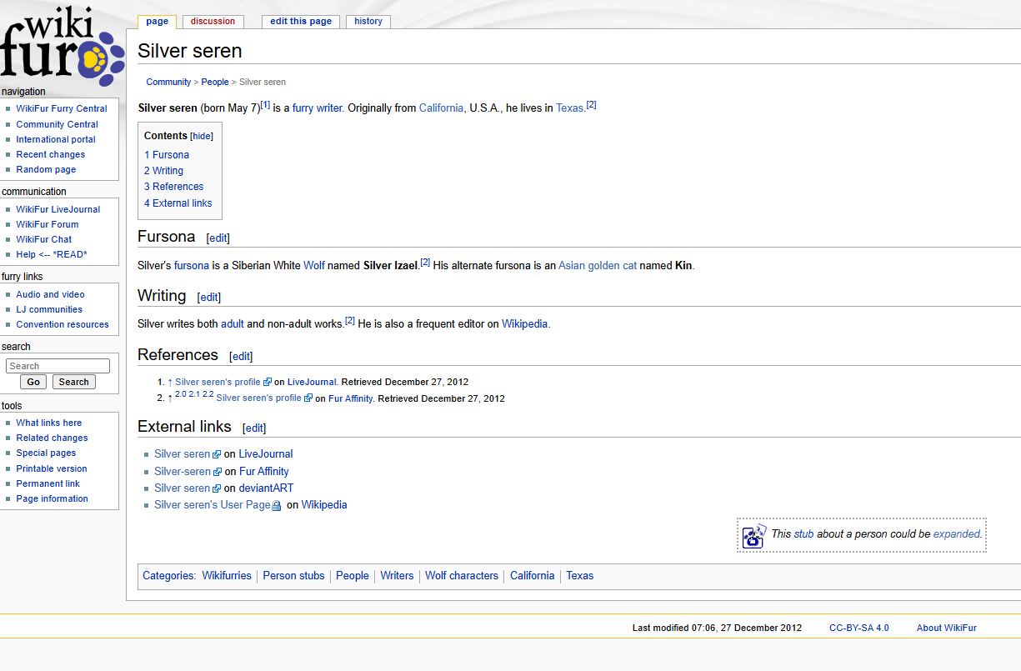The width and height of the screenshot is (1021, 671).
Task: Open the Help READ link
Action: tap(52, 254)
